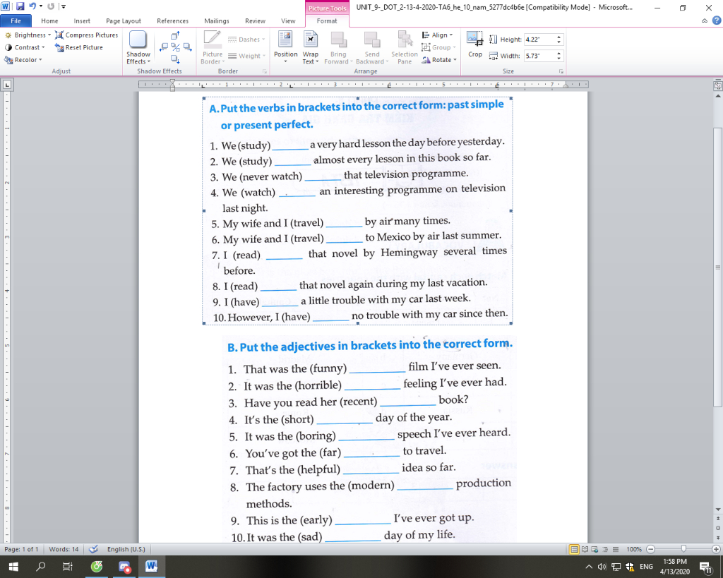Open the Size group dialog launcher
723x578 pixels.
pos(561,71)
